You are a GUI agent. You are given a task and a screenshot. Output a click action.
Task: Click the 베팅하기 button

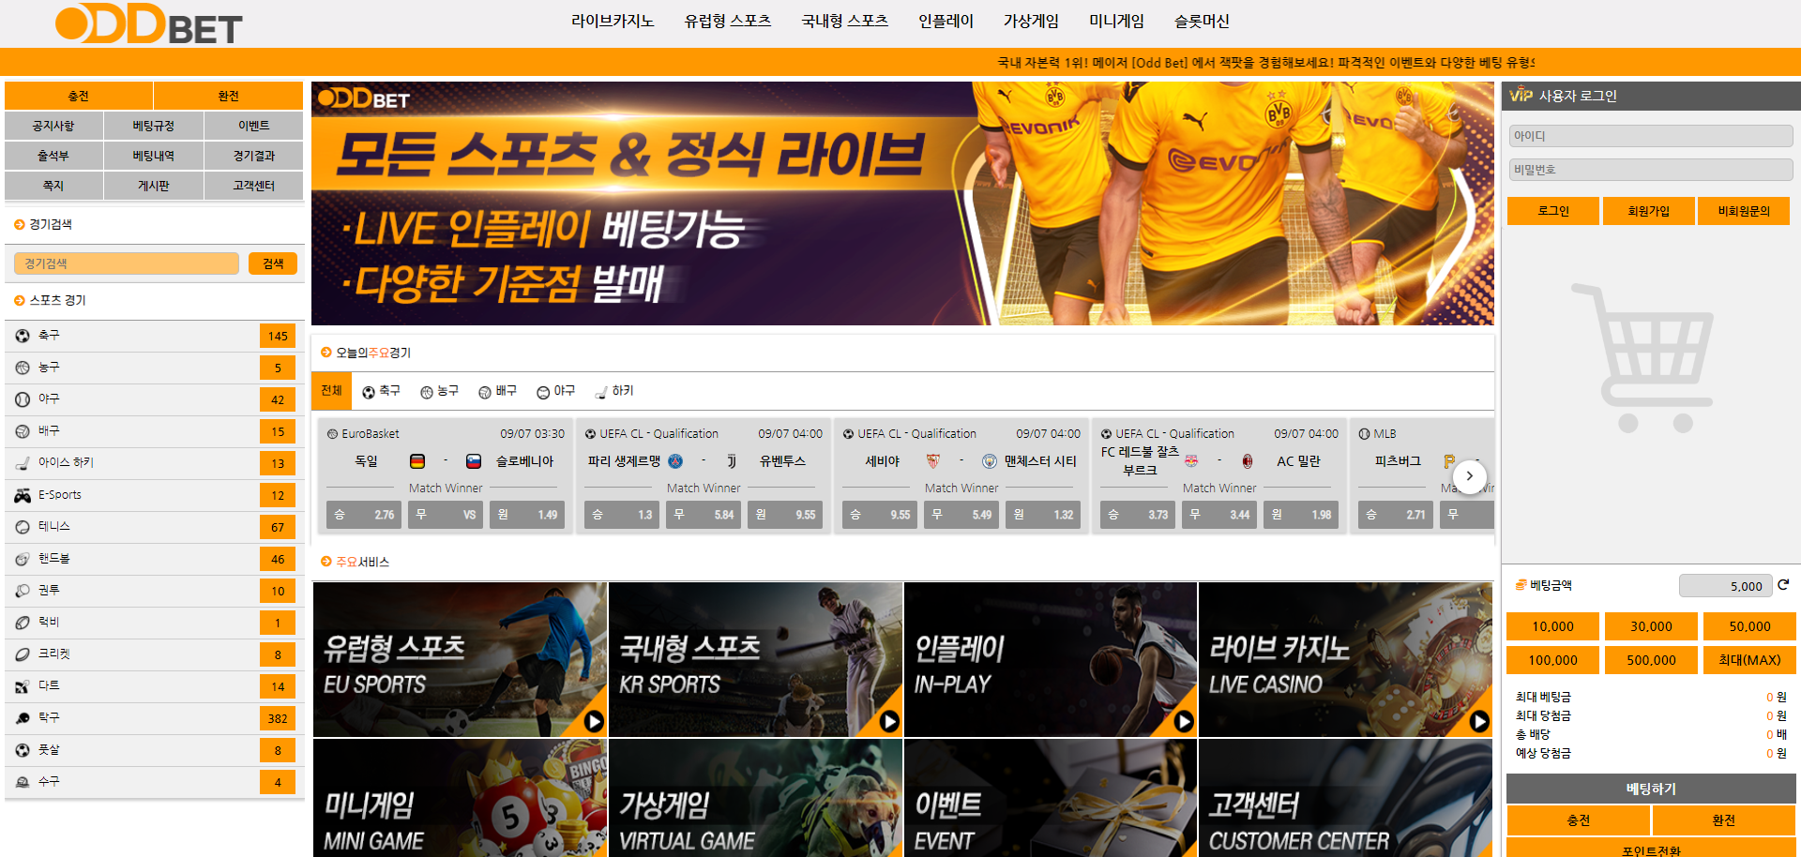(1651, 789)
